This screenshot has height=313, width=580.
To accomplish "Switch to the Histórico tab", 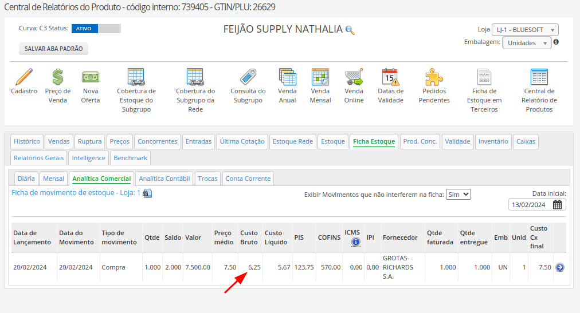I will click(x=27, y=141).
